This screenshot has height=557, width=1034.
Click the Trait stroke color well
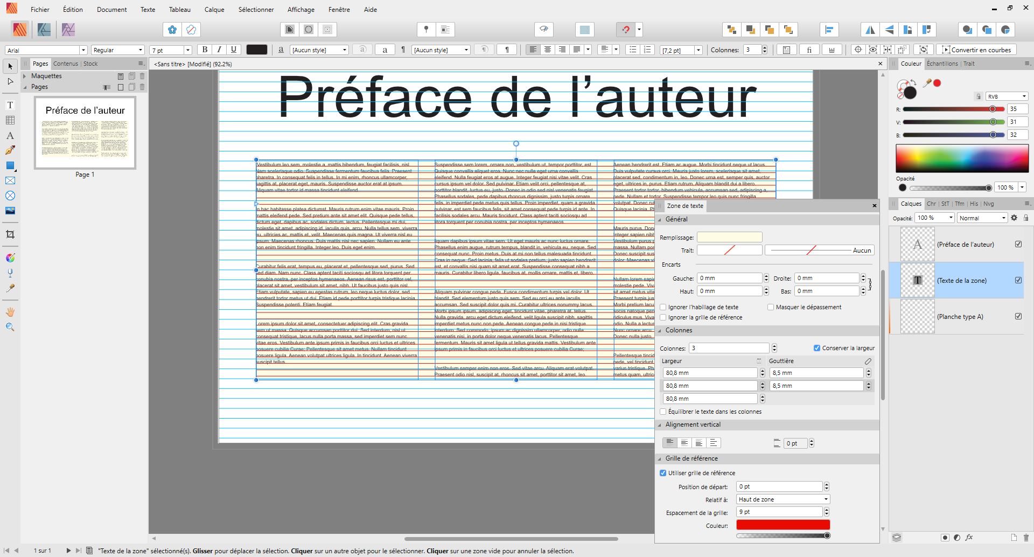tap(729, 250)
